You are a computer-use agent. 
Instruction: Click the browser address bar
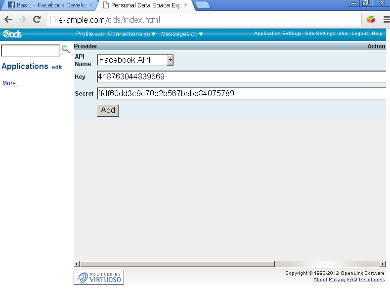point(204,20)
